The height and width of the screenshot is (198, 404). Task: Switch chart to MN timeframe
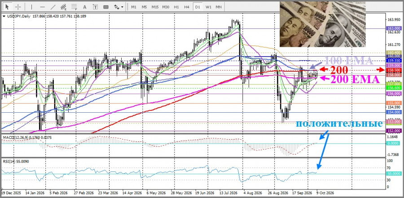(x=219, y=7)
